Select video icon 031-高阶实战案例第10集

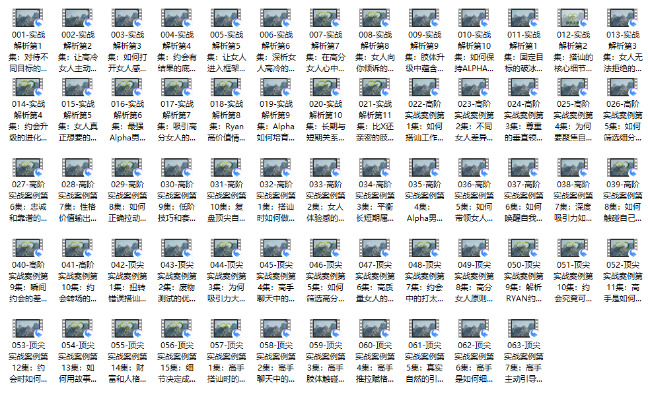(227, 168)
